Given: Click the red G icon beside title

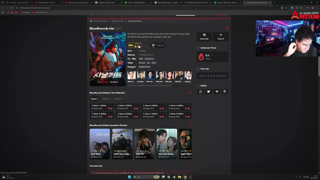Looking at the screenshot, I should click(x=227, y=28).
